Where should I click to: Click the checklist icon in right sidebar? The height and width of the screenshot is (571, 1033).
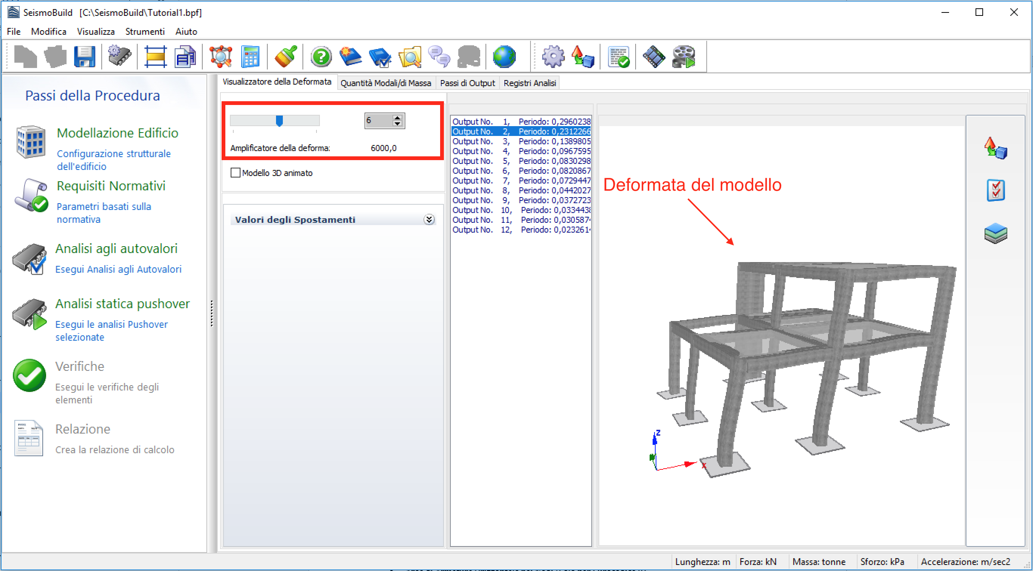995,190
